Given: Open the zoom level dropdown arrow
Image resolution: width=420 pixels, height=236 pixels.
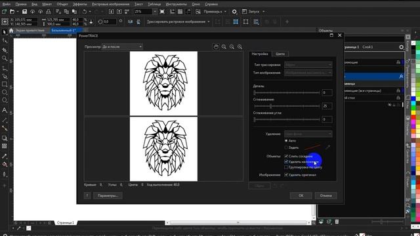Looking at the screenshot, I should click(x=155, y=12).
